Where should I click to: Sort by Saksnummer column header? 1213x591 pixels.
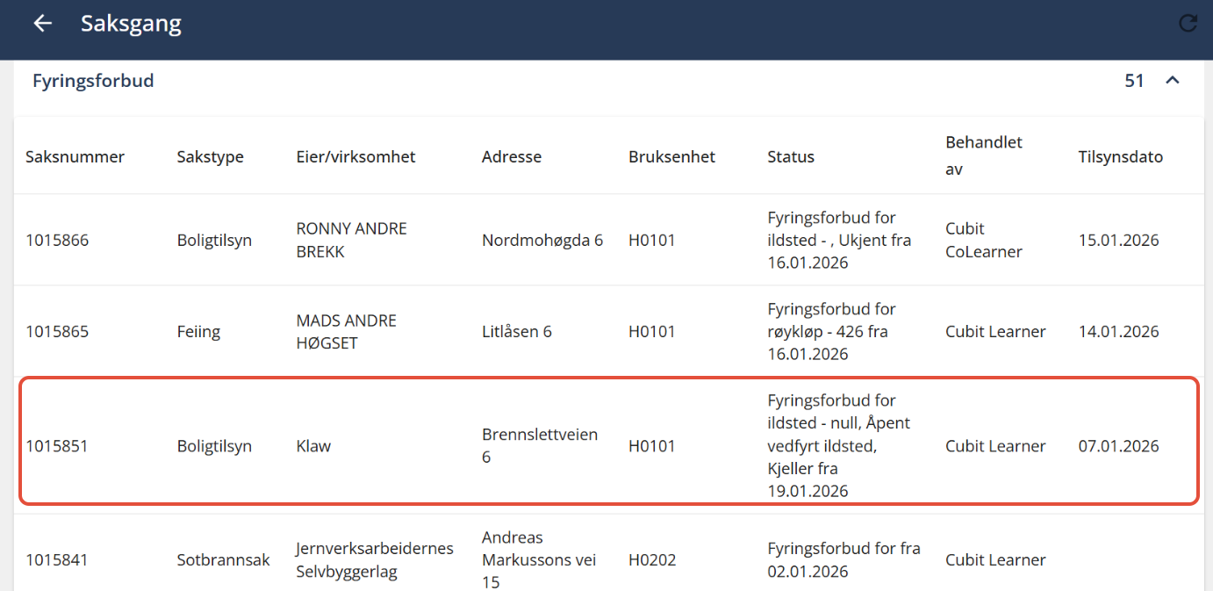pos(75,157)
